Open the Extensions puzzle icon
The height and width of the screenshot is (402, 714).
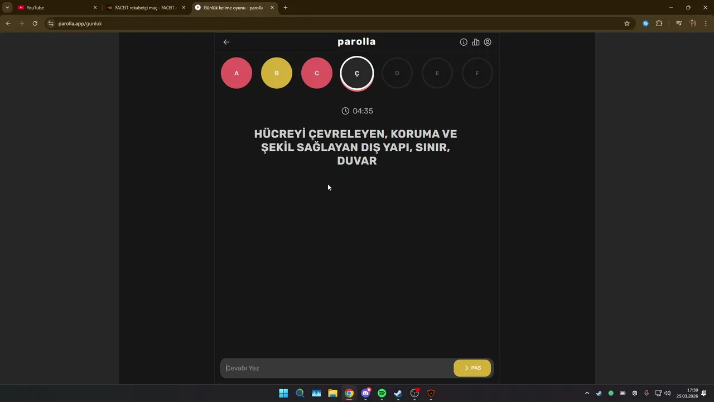[659, 23]
